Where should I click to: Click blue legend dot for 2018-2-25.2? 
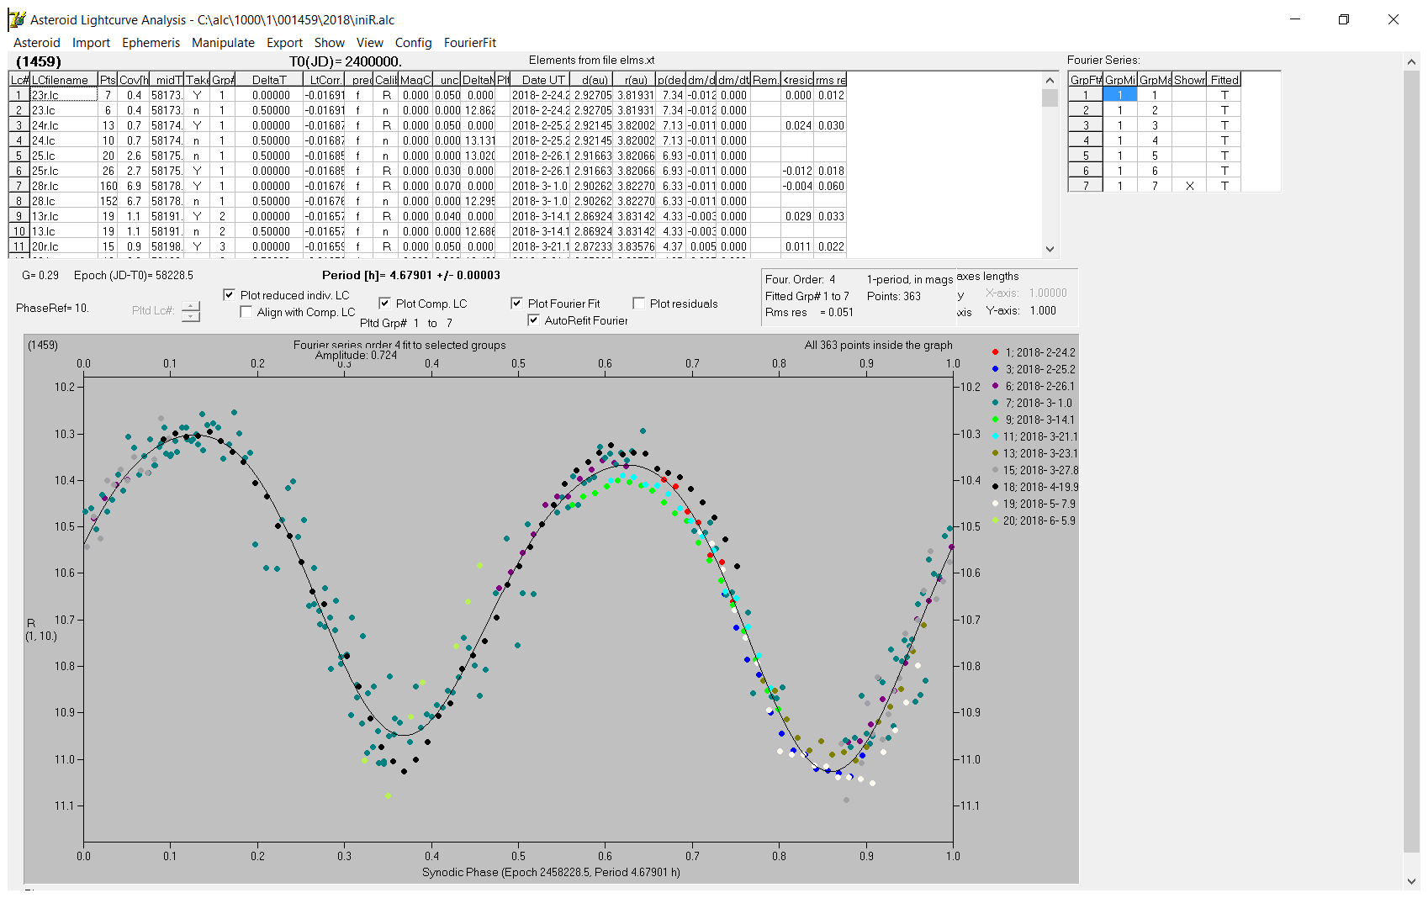(995, 369)
